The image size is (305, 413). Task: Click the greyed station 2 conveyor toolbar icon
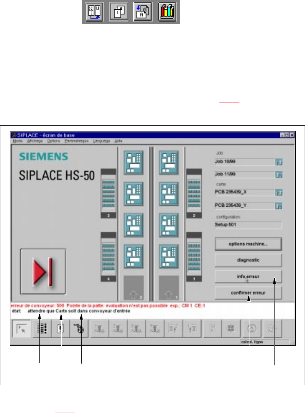[x=118, y=328]
